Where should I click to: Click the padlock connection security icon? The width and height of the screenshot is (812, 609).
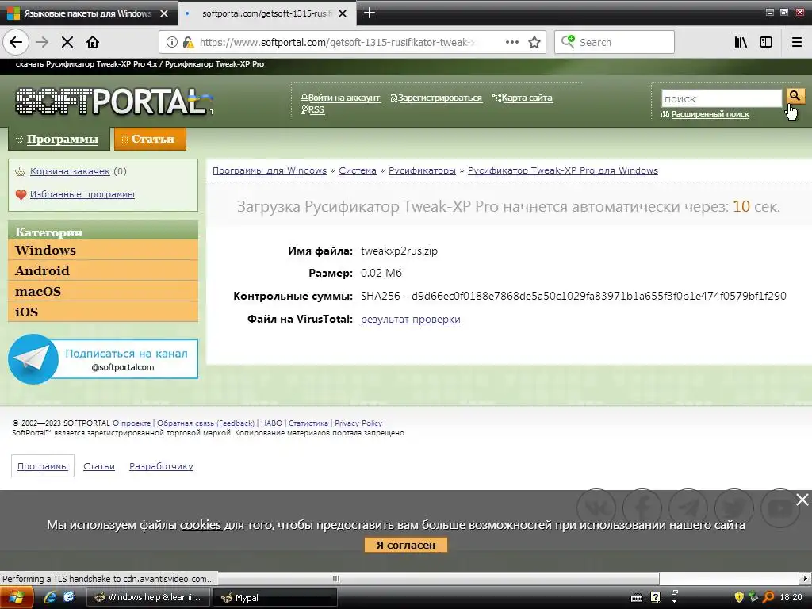pos(189,43)
